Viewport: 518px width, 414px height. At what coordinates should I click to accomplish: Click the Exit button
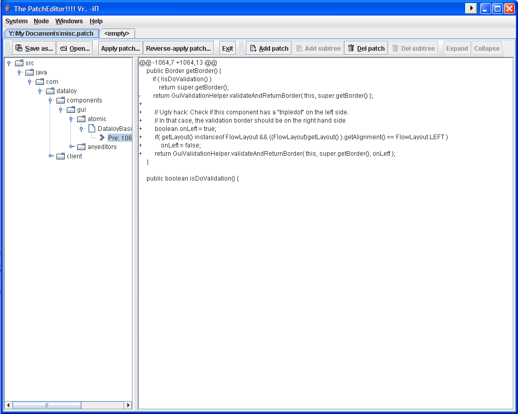(x=227, y=48)
